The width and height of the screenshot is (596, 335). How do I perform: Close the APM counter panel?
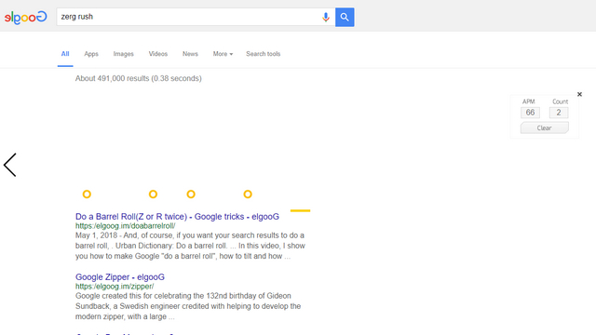579,94
